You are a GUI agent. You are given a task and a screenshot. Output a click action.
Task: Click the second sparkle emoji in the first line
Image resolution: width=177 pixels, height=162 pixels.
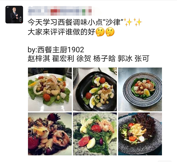[138, 22]
